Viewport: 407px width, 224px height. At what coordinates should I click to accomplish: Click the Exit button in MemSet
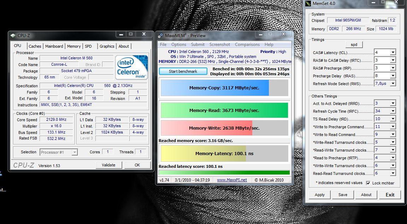click(x=390, y=195)
